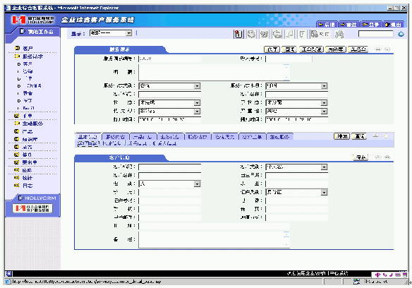Click the printer icon in the toolbar
This screenshot has height=288, width=412.
(277, 34)
